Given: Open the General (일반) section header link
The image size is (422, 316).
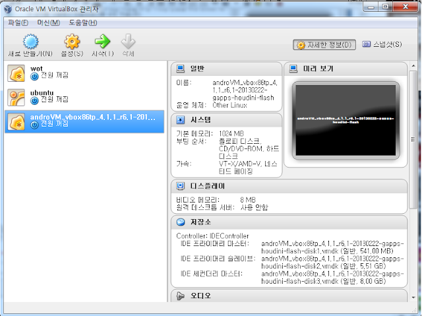Looking at the screenshot, I should 197,69.
